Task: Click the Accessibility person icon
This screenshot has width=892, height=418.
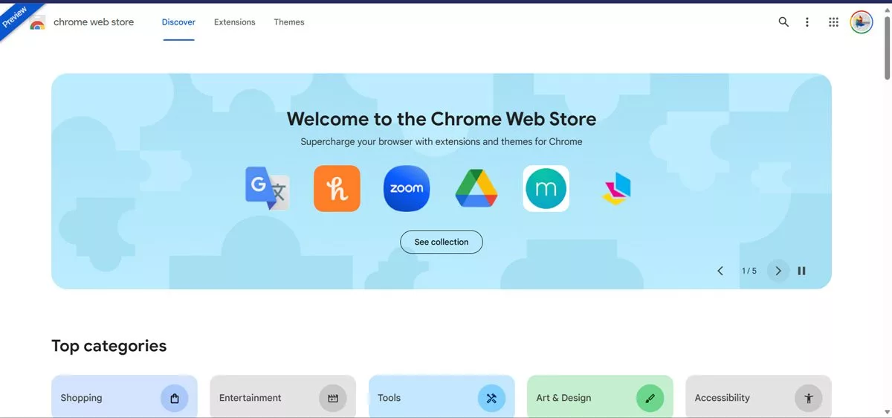Action: tap(809, 399)
